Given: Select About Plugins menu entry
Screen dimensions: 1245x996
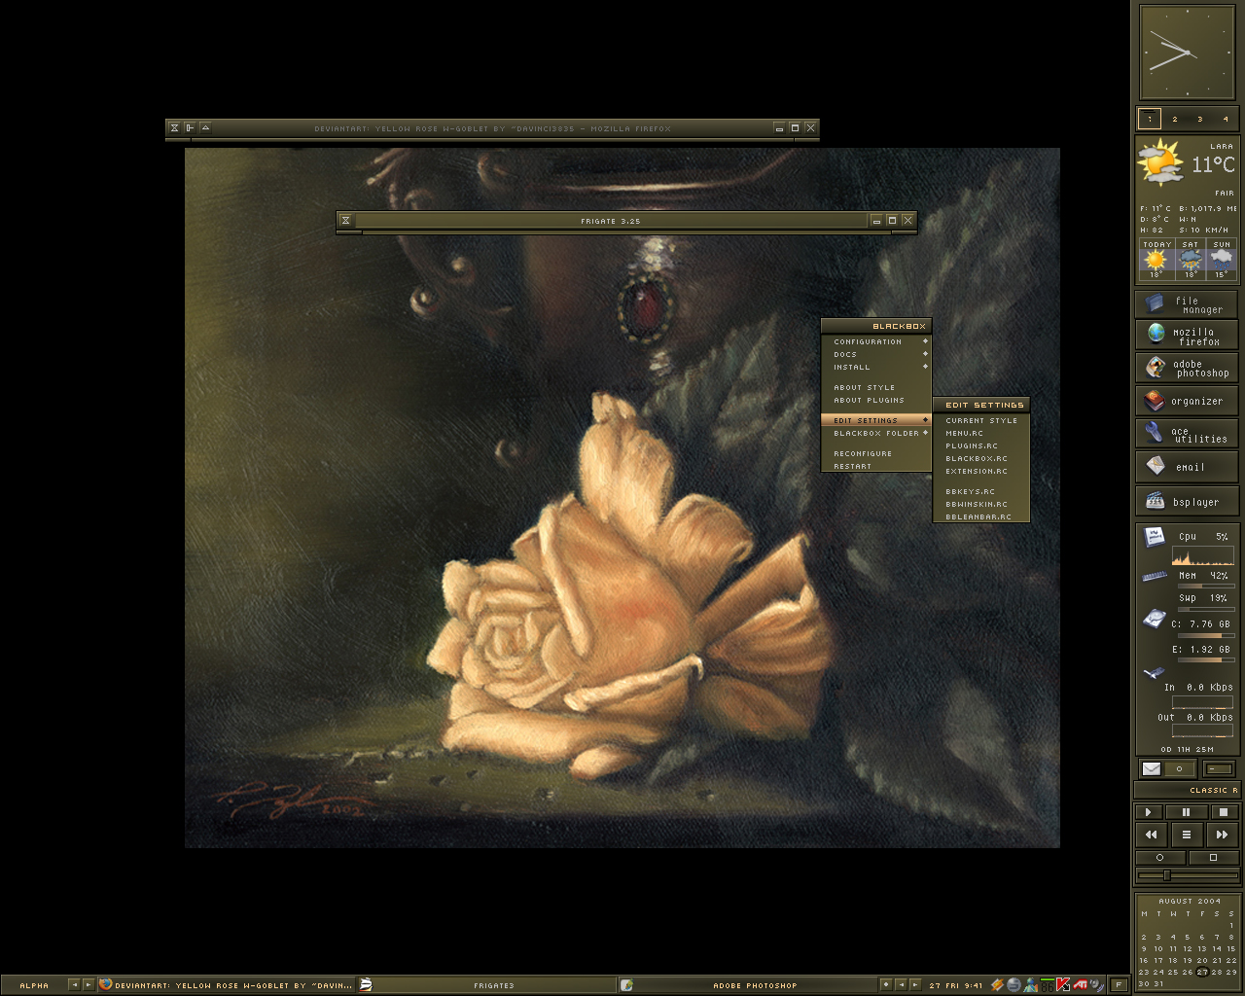Looking at the screenshot, I should pyautogui.click(x=876, y=400).
